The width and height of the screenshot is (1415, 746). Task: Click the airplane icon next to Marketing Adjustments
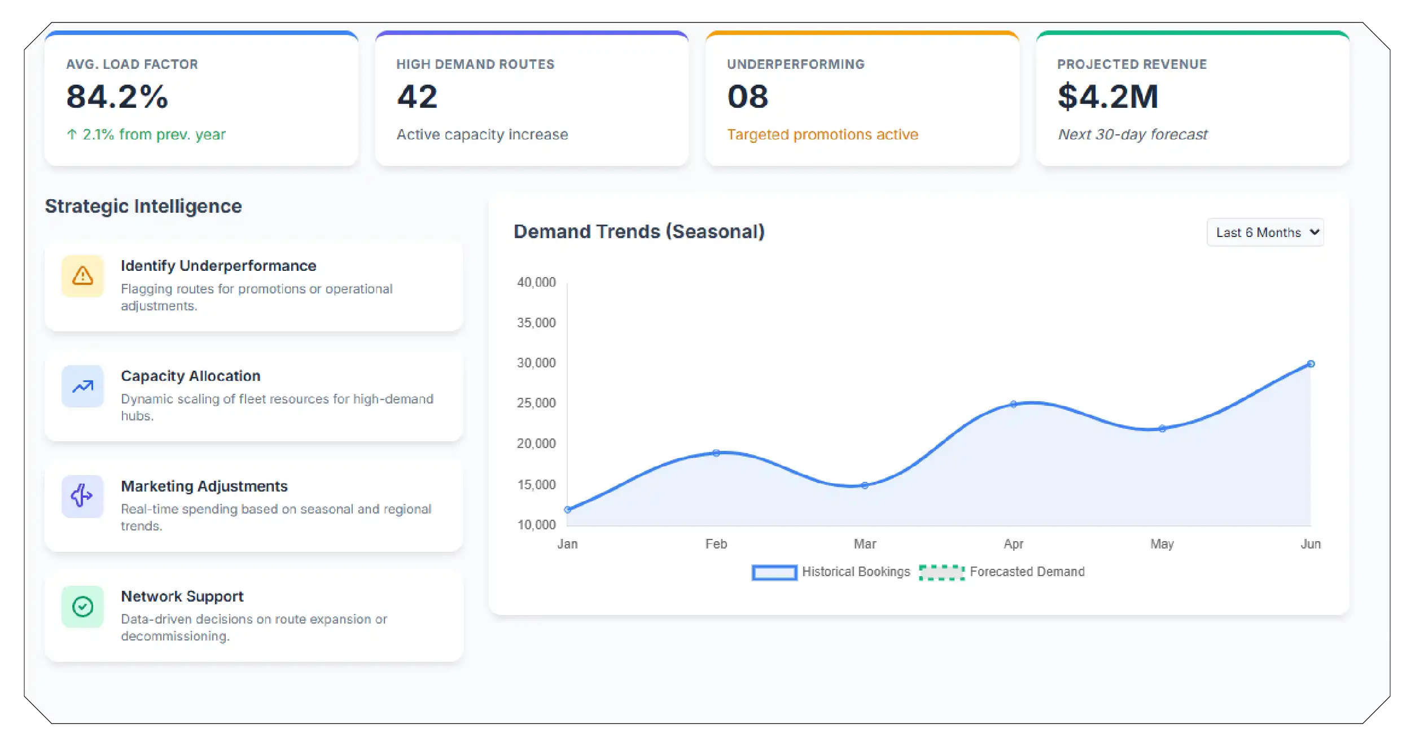coord(82,497)
